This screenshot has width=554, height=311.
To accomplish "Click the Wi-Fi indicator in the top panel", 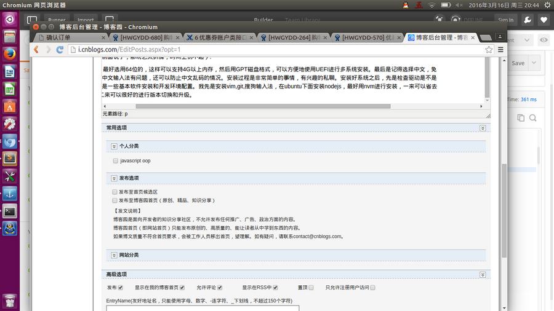I will tap(432, 4).
